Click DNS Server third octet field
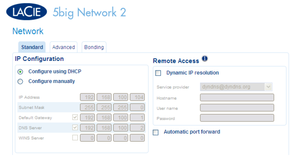This screenshot has width=291, height=162. (x=121, y=128)
